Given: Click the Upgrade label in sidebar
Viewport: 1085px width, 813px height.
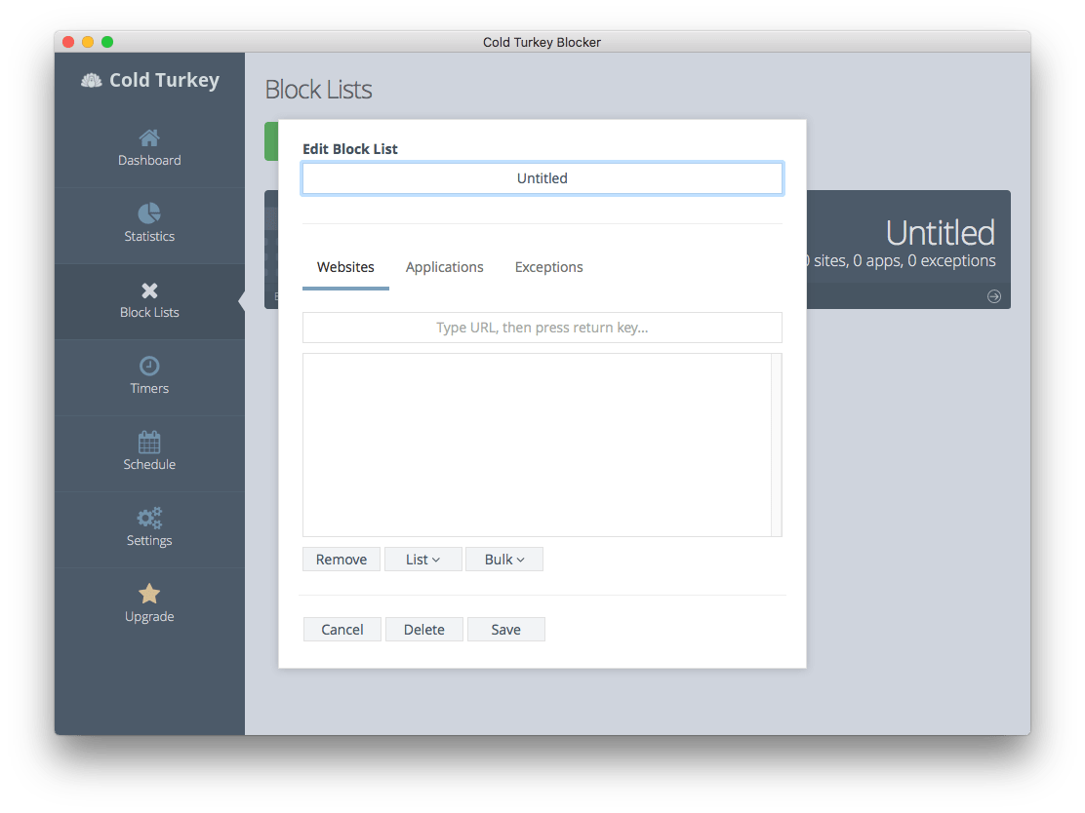Looking at the screenshot, I should click(x=149, y=617).
